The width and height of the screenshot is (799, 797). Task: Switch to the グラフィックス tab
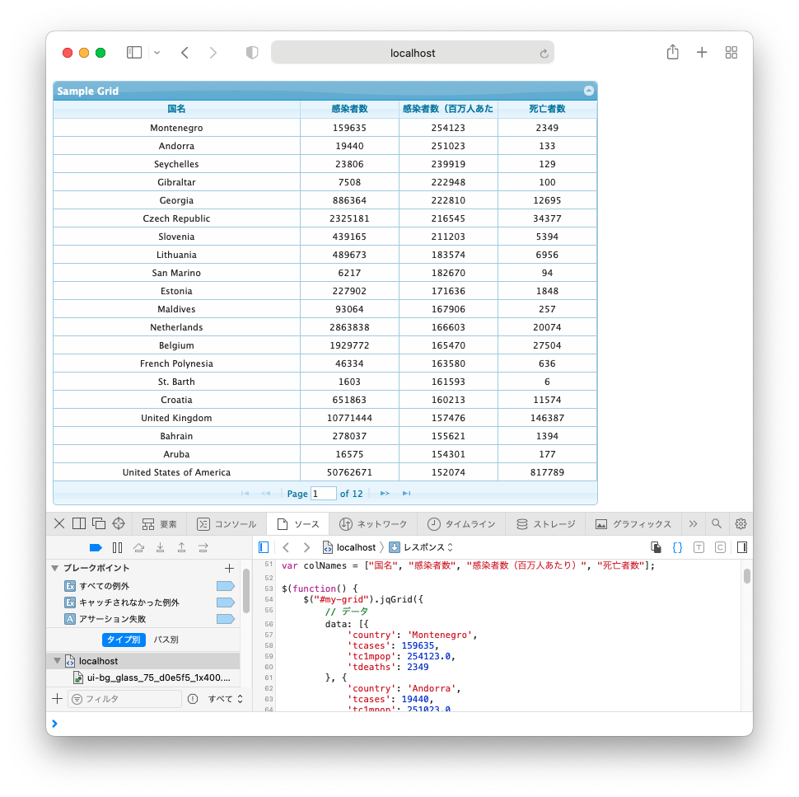633,524
